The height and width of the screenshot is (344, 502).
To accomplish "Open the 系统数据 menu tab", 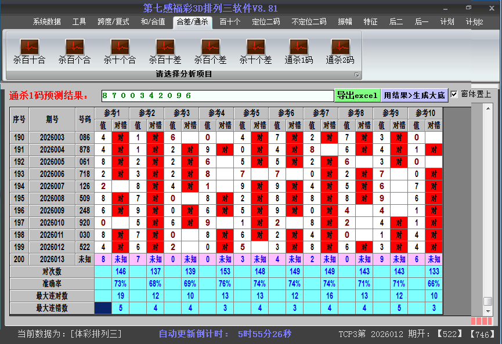I will tap(46, 22).
